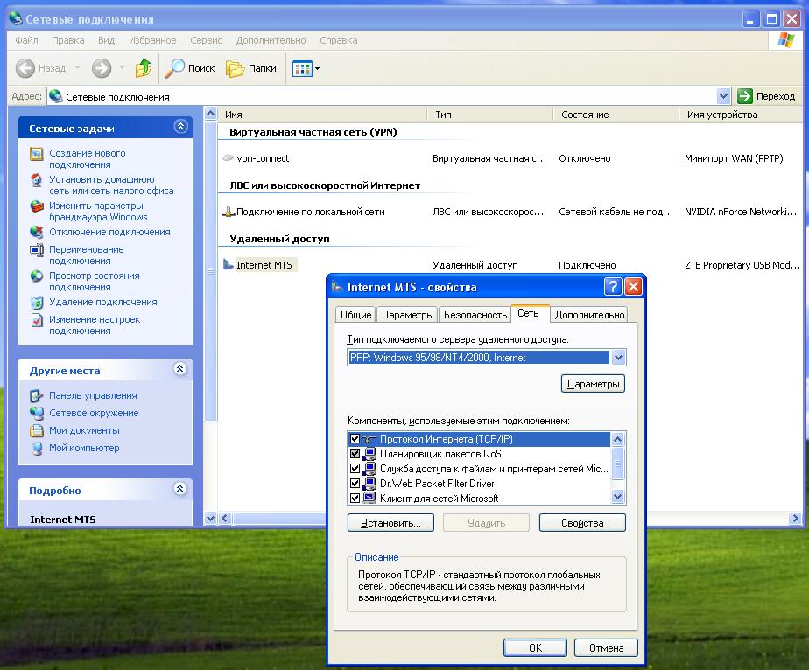
Task: Collapse the Сетевые задачи panel
Action: coord(180,126)
